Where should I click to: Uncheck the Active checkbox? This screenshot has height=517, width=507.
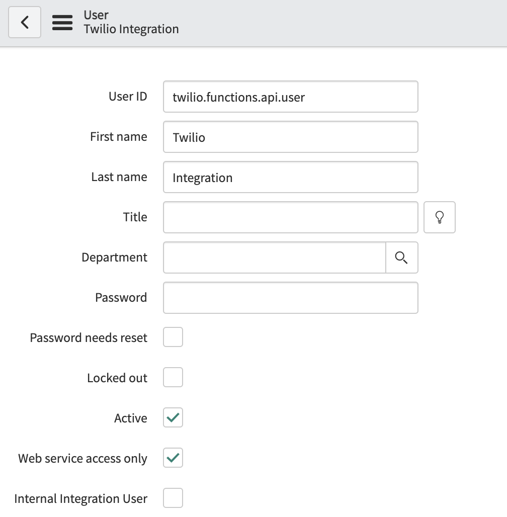click(x=173, y=417)
